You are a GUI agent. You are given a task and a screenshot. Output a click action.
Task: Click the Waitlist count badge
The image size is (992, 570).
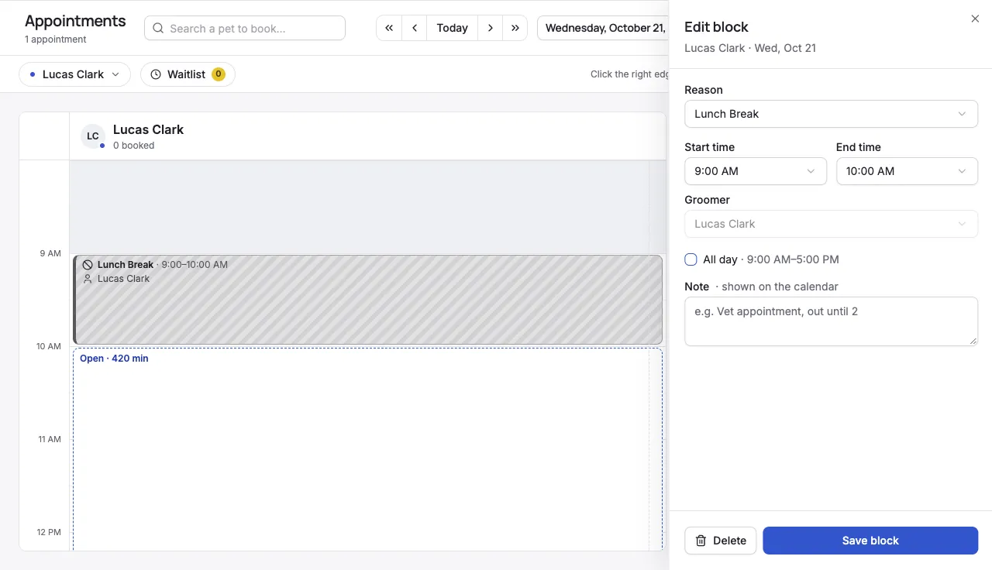pos(219,74)
